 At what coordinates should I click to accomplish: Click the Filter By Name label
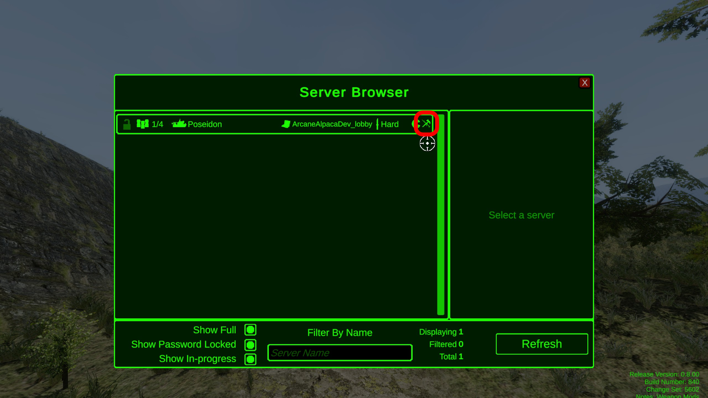pos(340,333)
